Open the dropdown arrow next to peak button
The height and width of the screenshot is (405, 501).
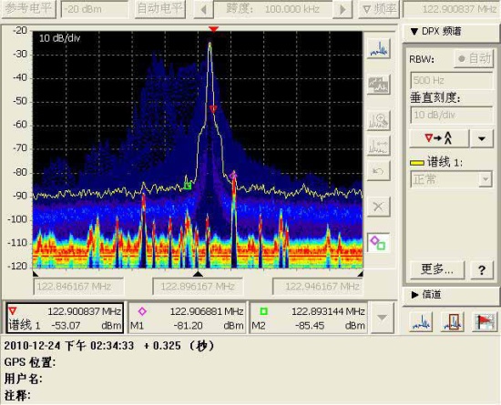coord(482,138)
